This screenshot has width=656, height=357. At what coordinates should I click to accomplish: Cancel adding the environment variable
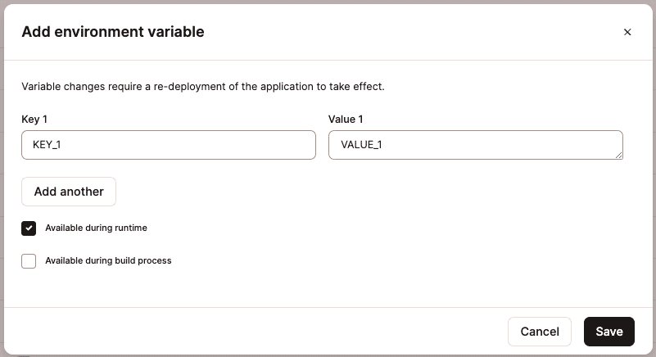[x=540, y=332]
